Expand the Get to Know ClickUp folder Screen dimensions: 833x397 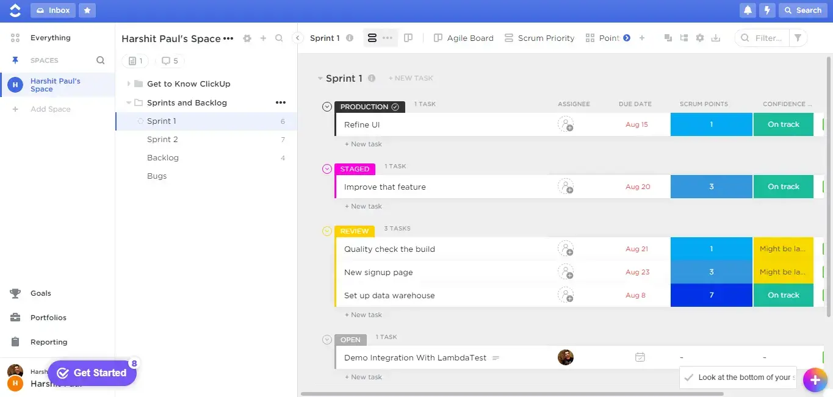(x=128, y=84)
